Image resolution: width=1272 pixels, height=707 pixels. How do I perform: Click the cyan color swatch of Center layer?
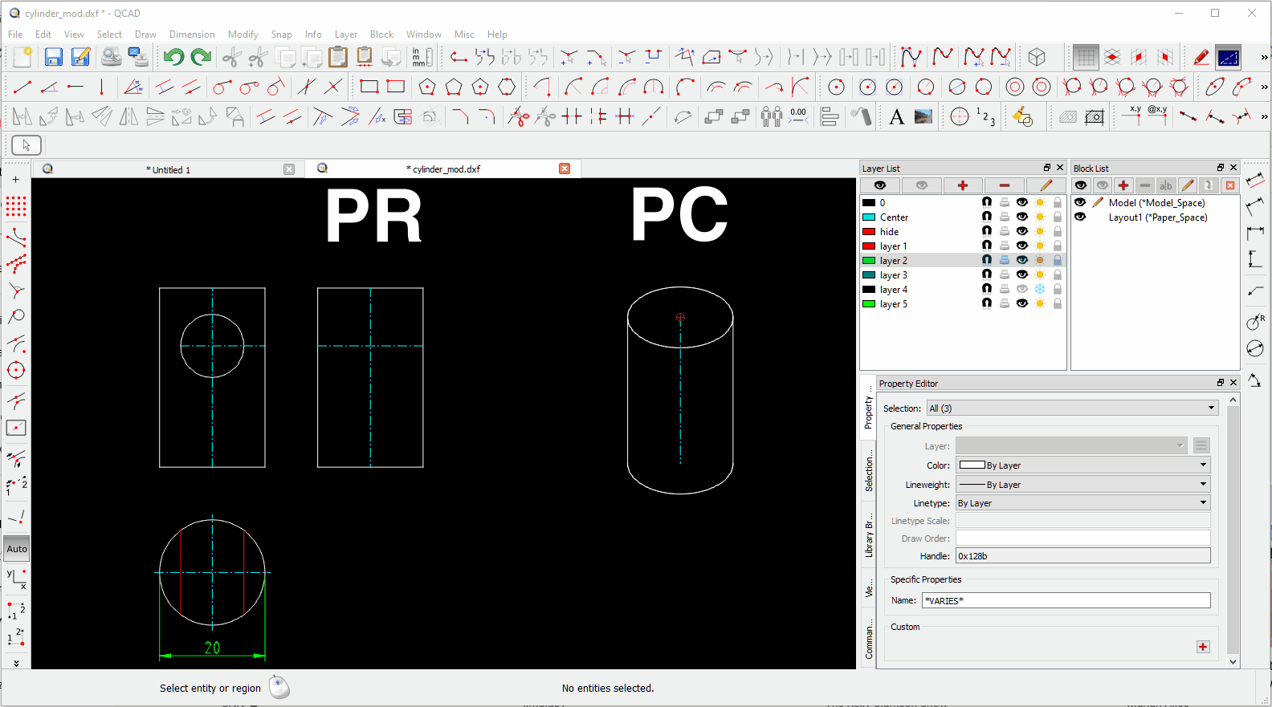tap(869, 217)
